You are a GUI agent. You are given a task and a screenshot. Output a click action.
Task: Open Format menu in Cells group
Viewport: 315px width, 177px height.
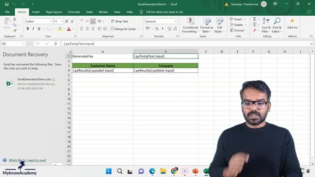point(238,30)
